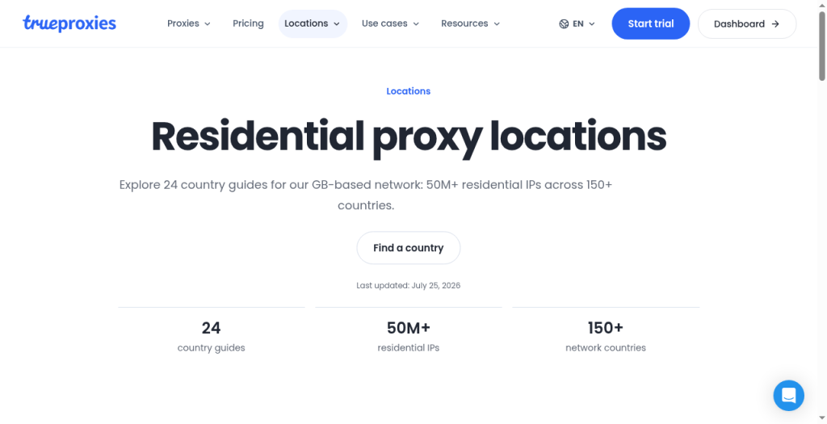The width and height of the screenshot is (827, 424).
Task: Select the Locations nav item
Action: [313, 23]
